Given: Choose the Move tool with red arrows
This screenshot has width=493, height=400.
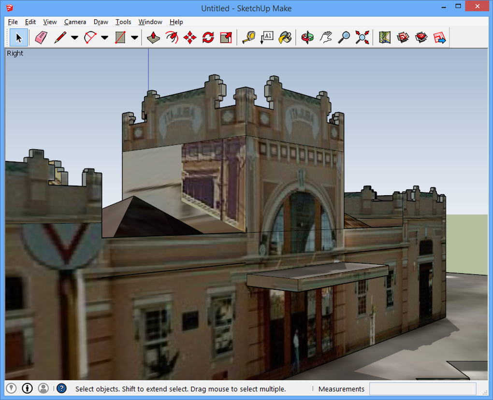Looking at the screenshot, I should (190, 38).
